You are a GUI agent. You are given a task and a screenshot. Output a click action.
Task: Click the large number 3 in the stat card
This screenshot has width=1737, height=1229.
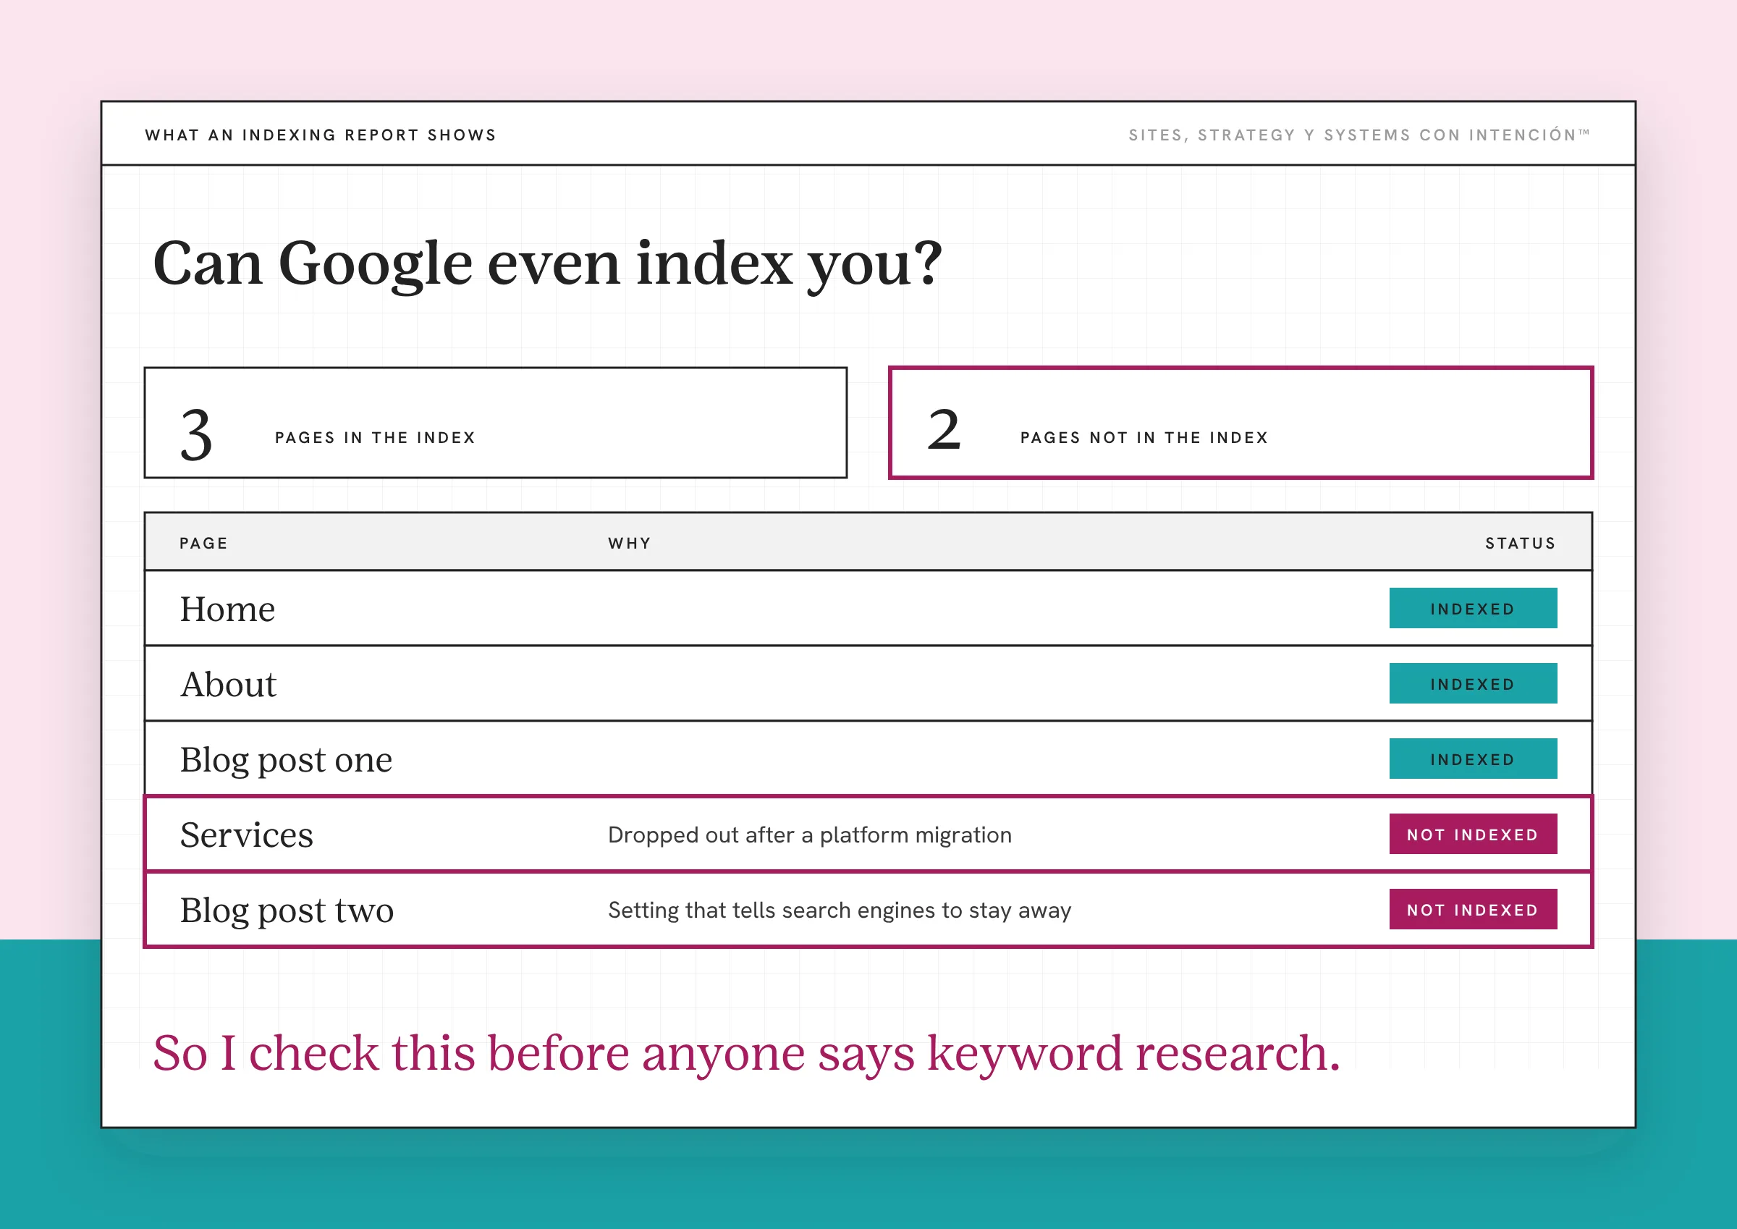pos(196,434)
